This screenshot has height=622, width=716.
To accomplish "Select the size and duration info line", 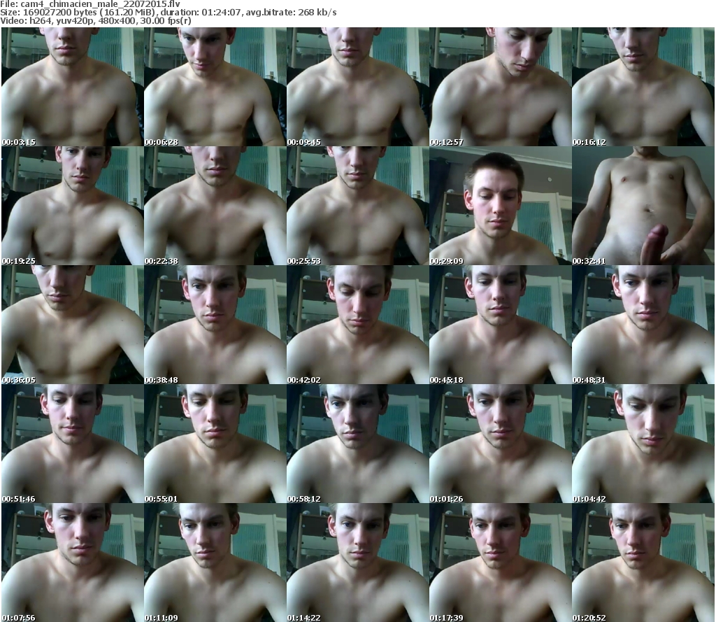I will coord(169,13).
